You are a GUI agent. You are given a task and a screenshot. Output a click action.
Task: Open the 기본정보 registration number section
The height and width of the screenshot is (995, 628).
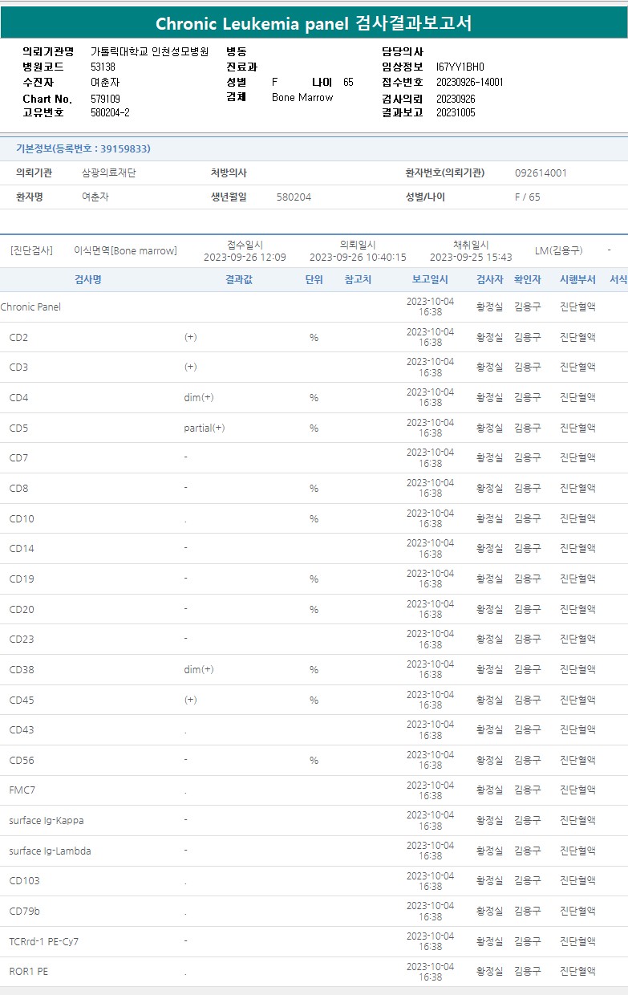coord(83,148)
